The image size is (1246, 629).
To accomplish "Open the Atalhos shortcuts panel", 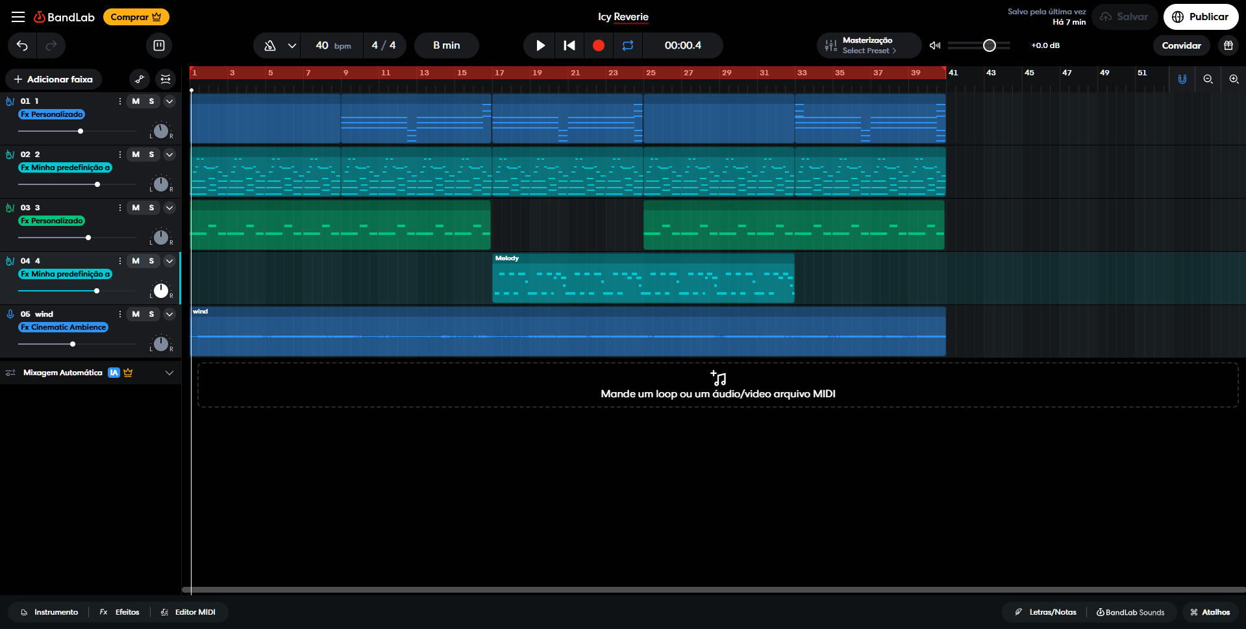I will pyautogui.click(x=1210, y=612).
